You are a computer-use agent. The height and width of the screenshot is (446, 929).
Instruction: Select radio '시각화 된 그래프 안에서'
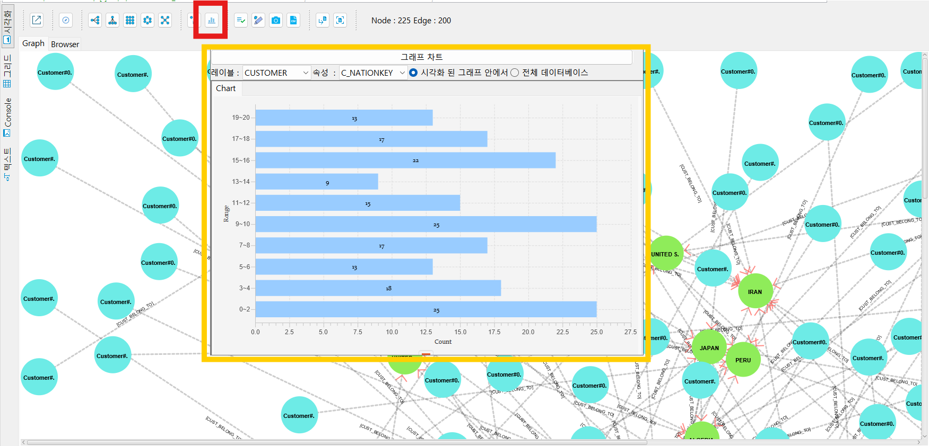pos(413,73)
